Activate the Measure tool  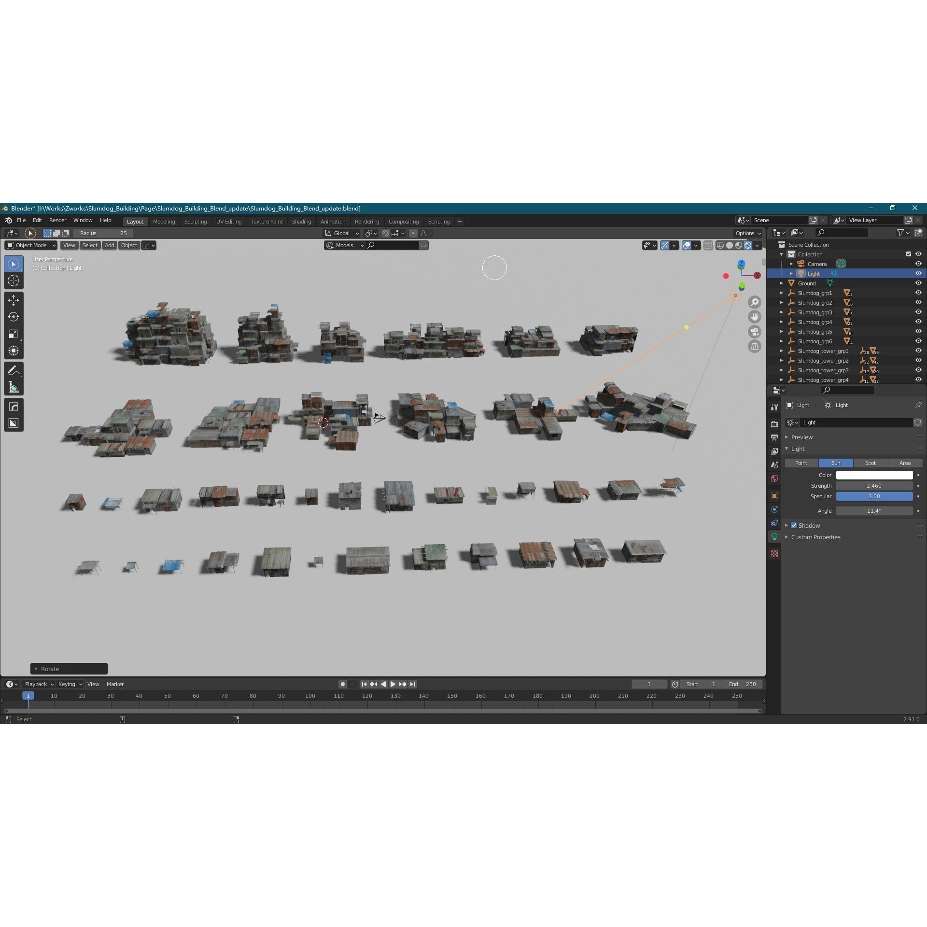pos(14,387)
